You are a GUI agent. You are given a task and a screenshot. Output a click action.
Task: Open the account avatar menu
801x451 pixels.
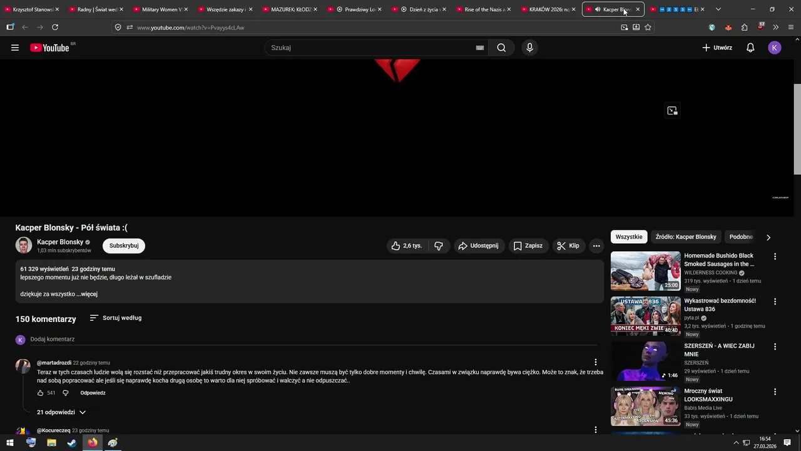(775, 48)
